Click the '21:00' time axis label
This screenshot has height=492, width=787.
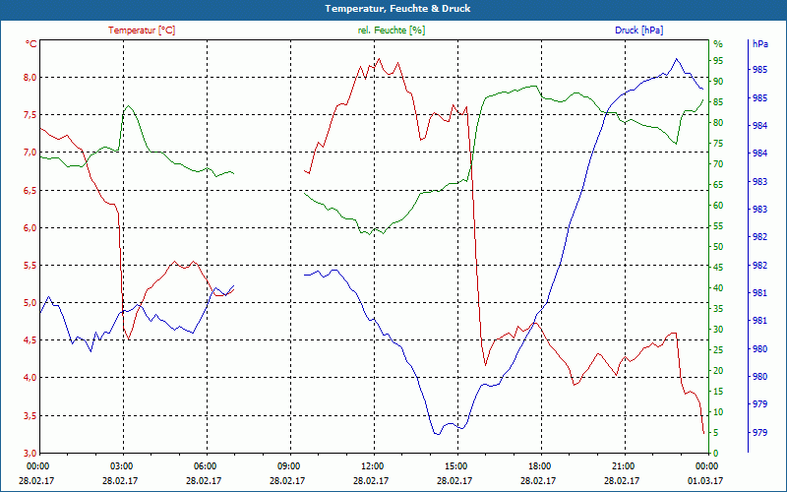pyautogui.click(x=626, y=465)
